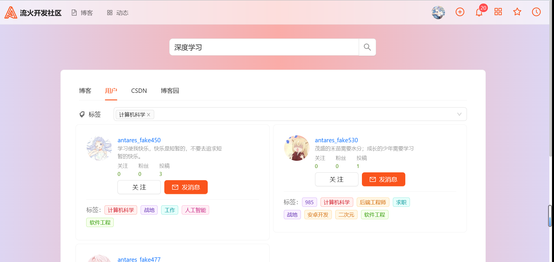Click the 人工智能 tag
The image size is (554, 262).
coord(195,210)
